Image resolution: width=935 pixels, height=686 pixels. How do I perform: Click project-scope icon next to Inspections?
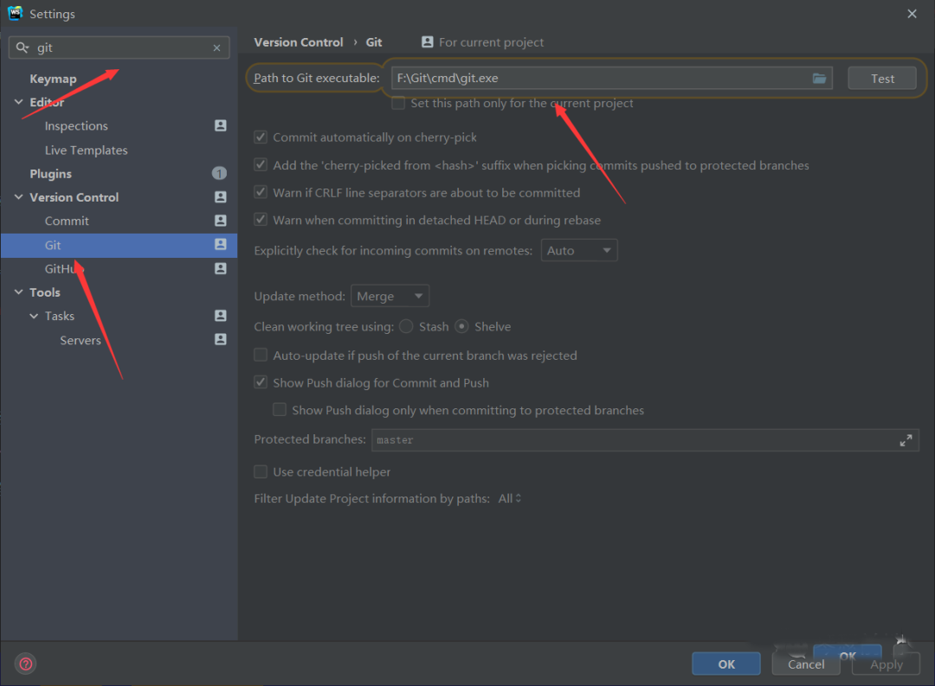click(x=221, y=125)
